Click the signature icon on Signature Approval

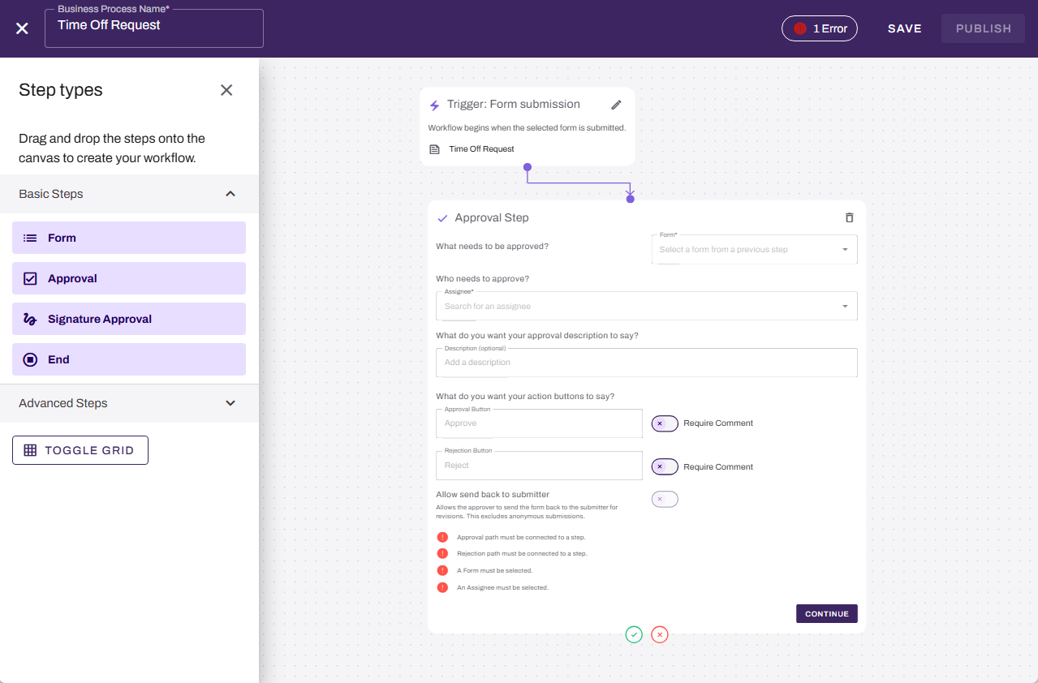click(x=30, y=319)
